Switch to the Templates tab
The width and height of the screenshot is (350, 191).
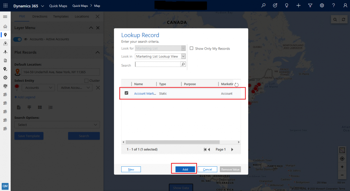[61, 16]
